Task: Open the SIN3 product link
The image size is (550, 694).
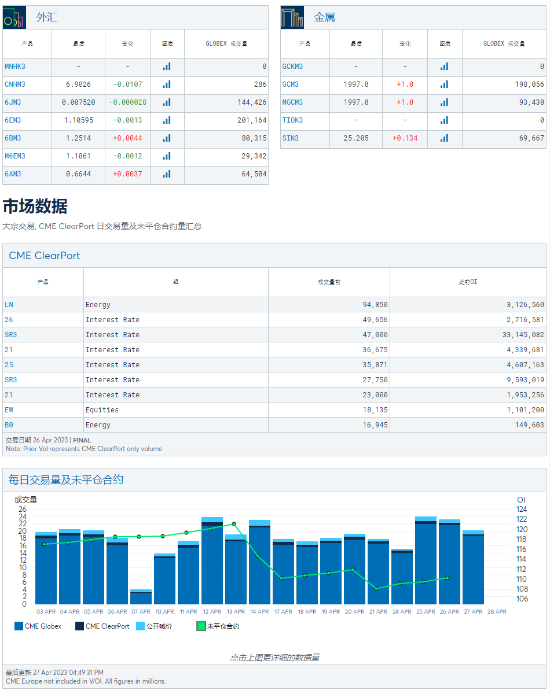Action: coord(291,138)
